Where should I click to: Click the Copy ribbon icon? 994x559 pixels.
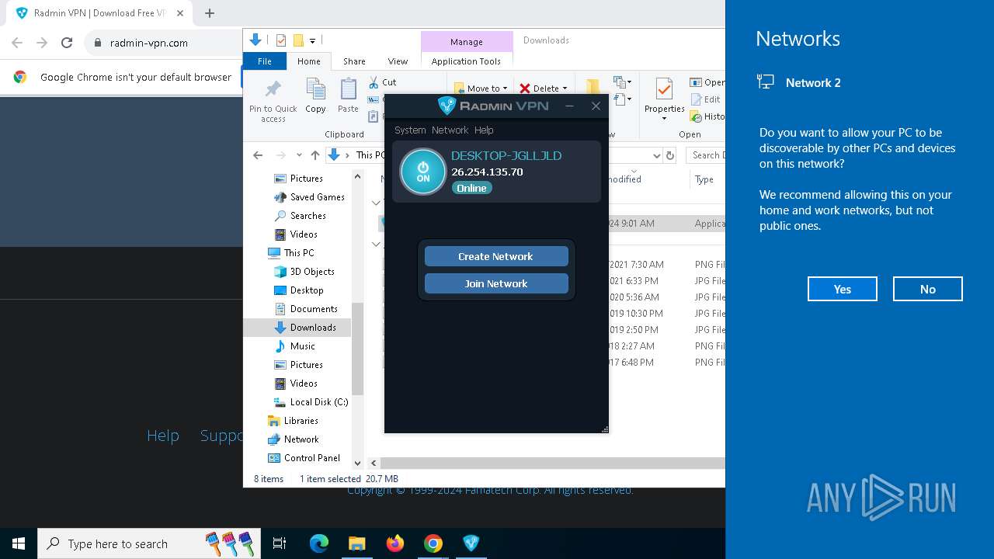[x=315, y=89]
